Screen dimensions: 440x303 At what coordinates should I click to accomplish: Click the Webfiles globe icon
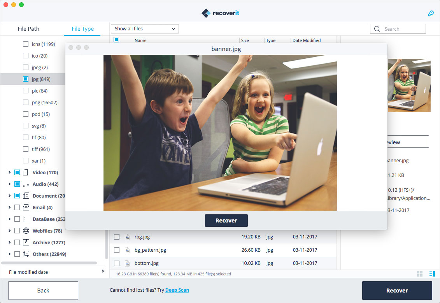(26, 231)
